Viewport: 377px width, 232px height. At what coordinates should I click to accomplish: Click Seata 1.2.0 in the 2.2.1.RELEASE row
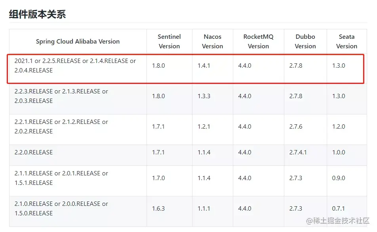(339, 127)
